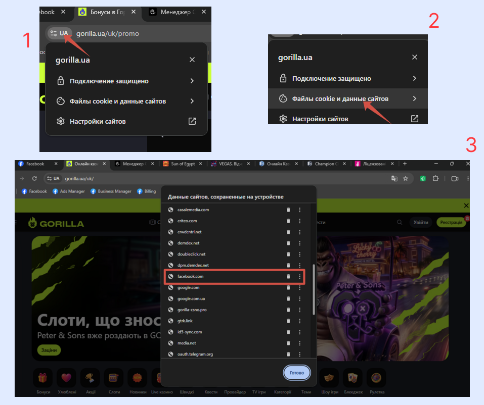Remove criteo.com stored data with trash icon
484x405 pixels.
(x=288, y=221)
